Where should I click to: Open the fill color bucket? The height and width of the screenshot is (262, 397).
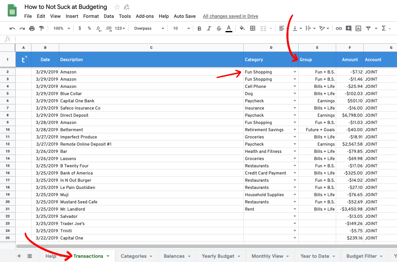tap(242, 28)
